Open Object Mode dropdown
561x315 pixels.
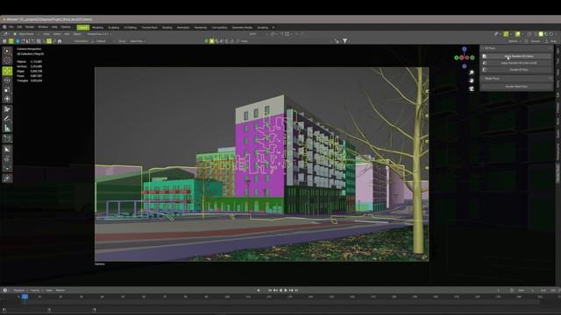(x=26, y=34)
